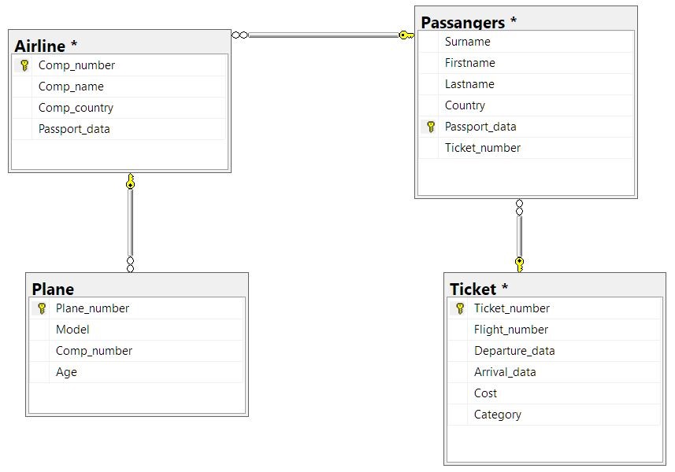The width and height of the screenshot is (675, 472).
Task: Select the Flight_number column in Ticket
Action: 510,330
